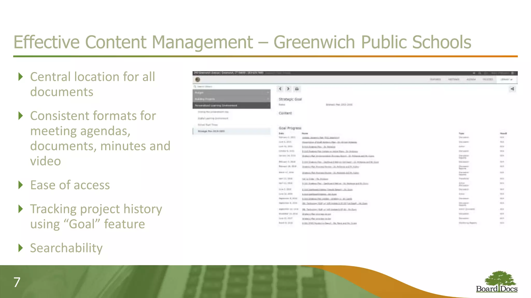The height and width of the screenshot is (298, 531).
Task: Open the Featured tab
Action: click(x=435, y=79)
